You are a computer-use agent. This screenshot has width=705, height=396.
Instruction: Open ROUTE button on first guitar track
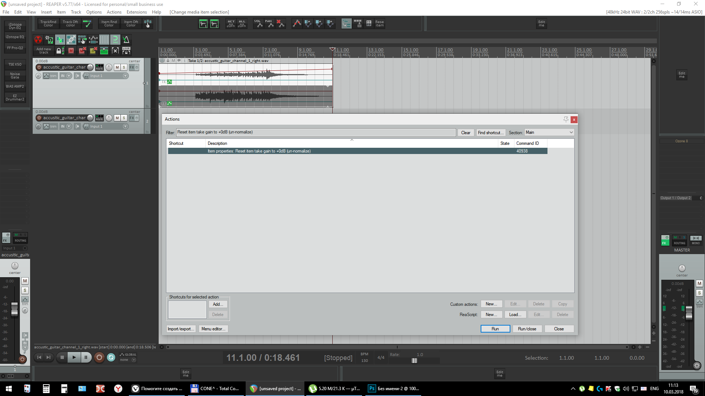pos(100,67)
